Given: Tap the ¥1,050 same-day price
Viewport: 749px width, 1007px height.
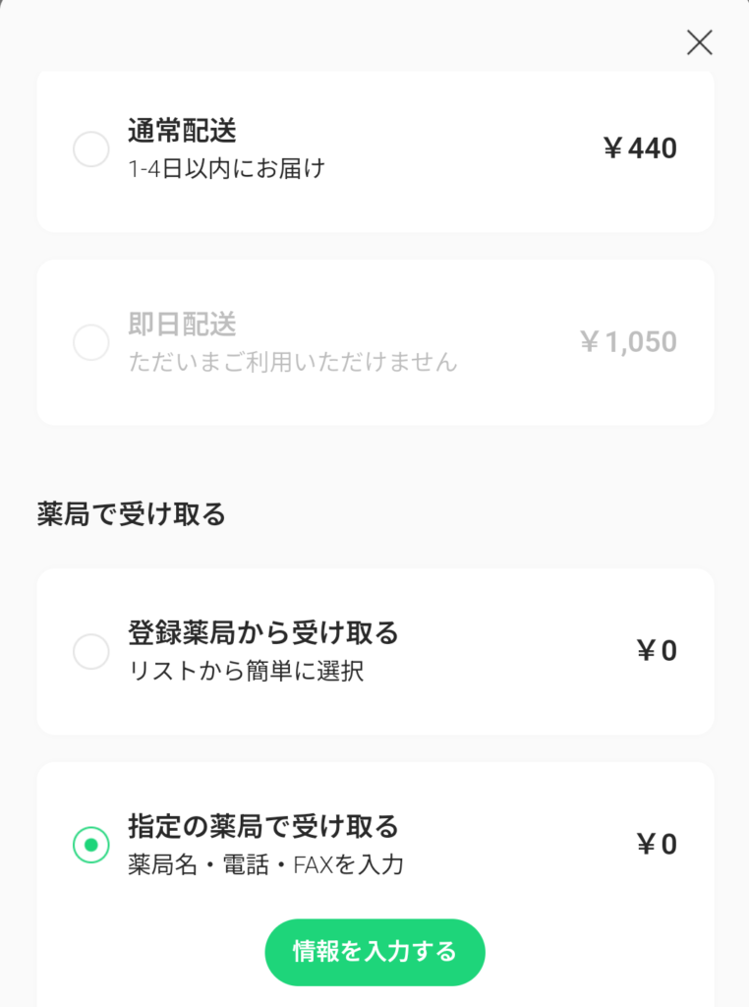Looking at the screenshot, I should tap(628, 342).
